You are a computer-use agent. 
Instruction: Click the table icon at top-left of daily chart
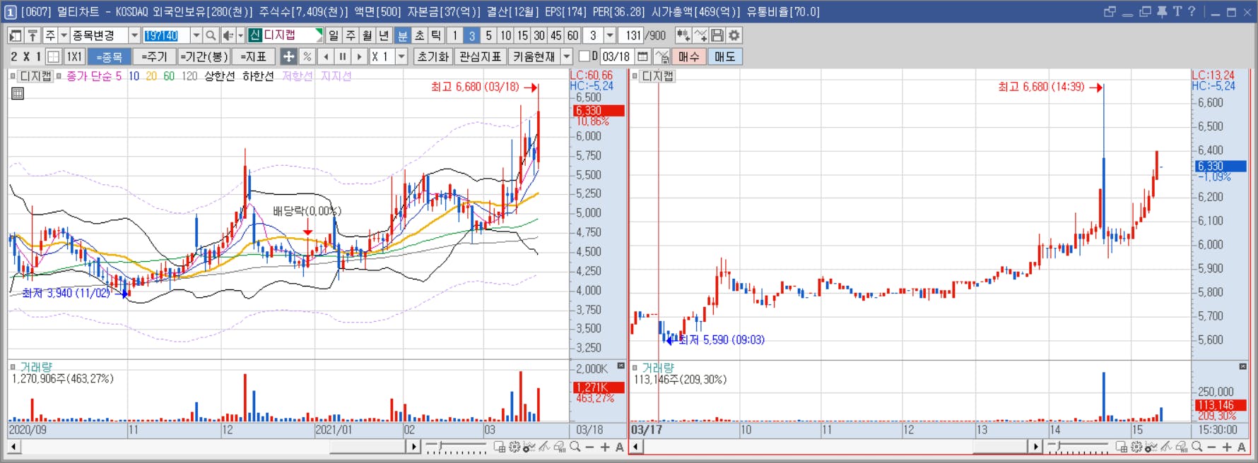click(x=18, y=93)
